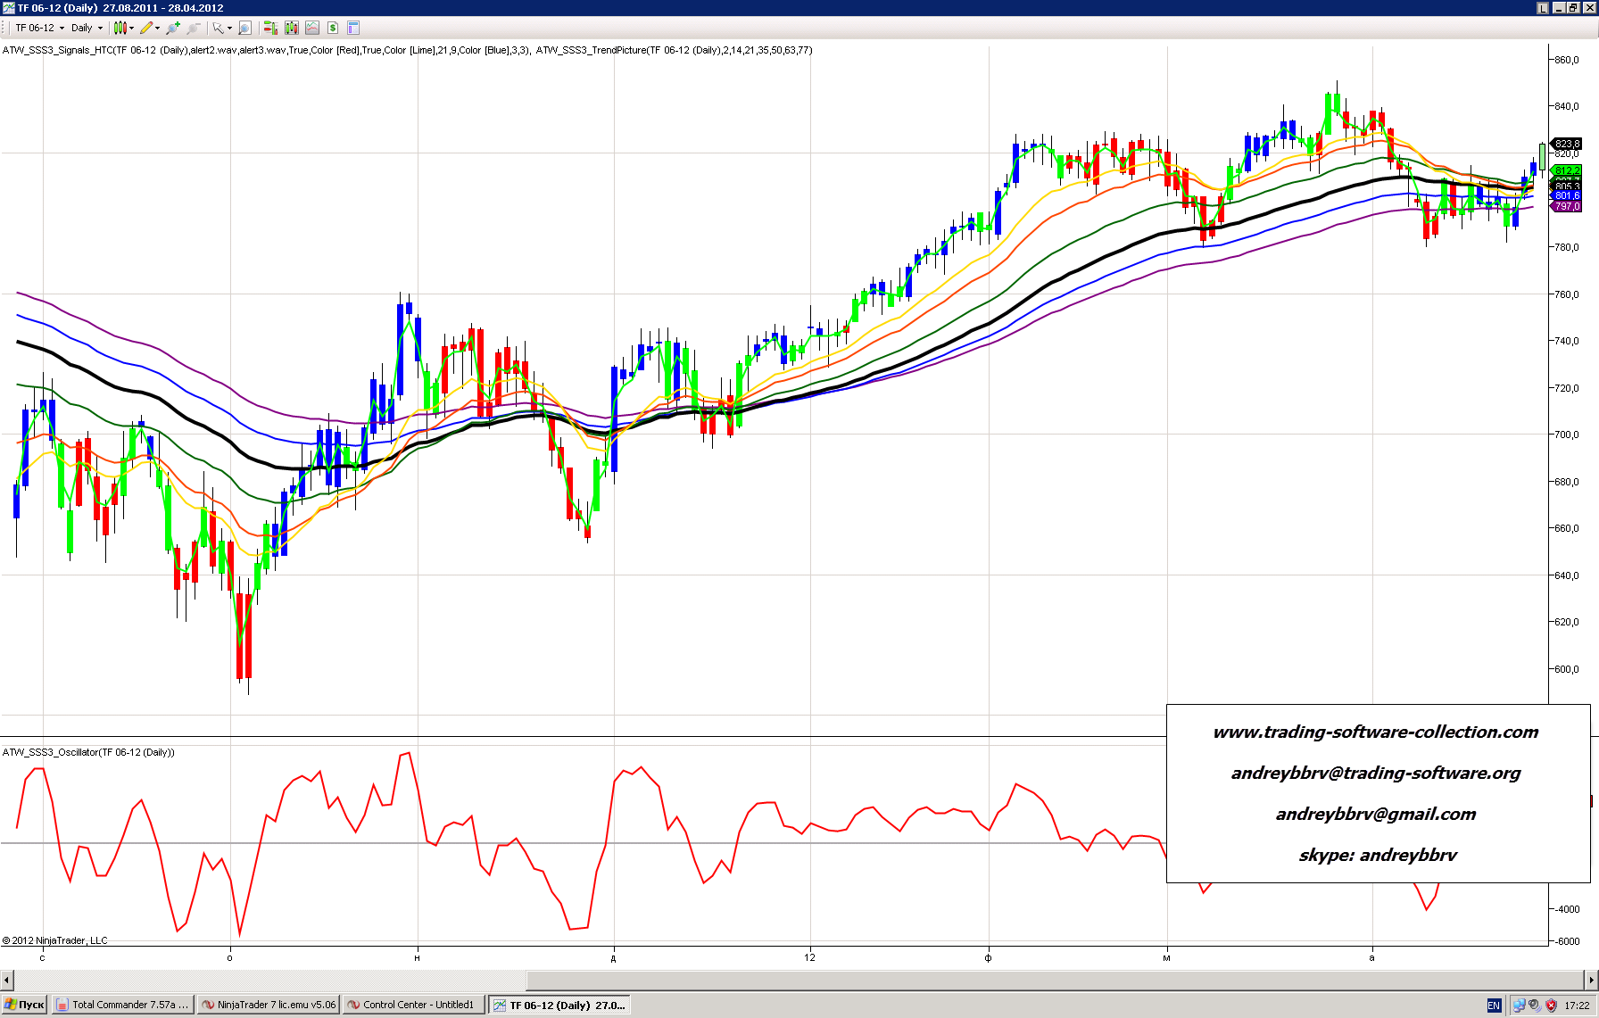1599x1018 pixels.
Task: Click the www.trading-software-collection.com link text
Action: point(1375,732)
